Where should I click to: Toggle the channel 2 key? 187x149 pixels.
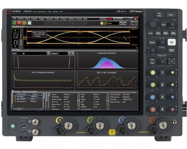tap(162, 84)
